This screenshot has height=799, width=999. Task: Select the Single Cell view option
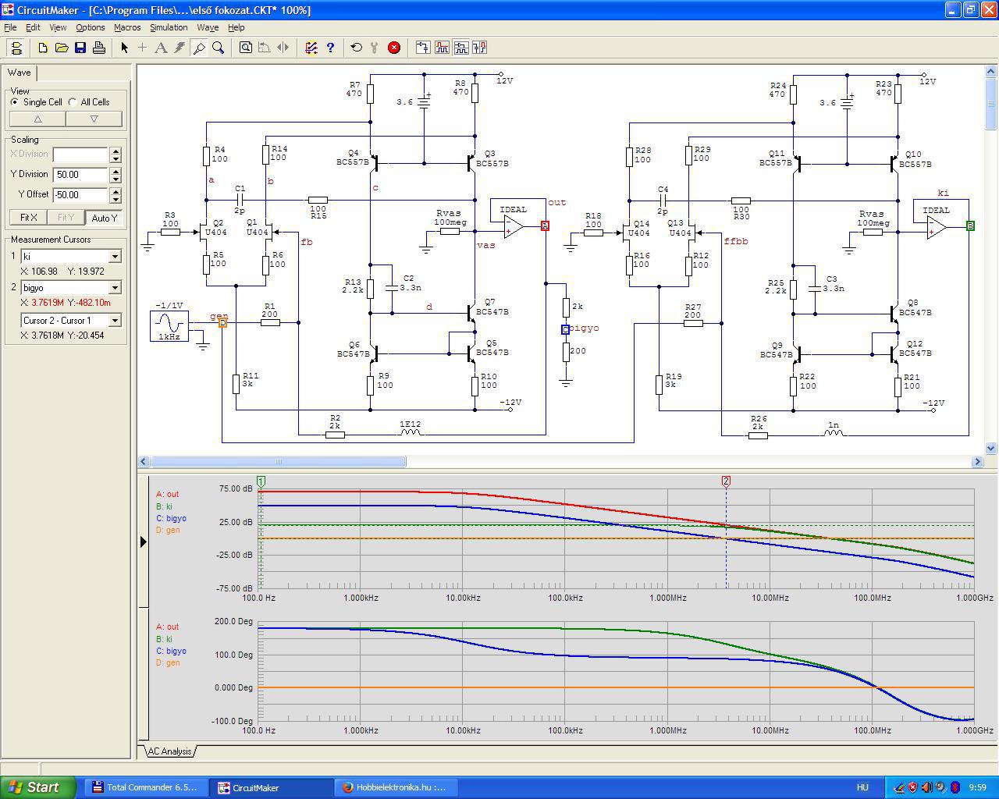(15, 102)
